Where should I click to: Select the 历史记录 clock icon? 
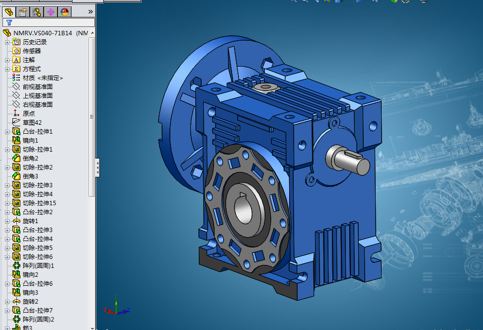[16, 42]
